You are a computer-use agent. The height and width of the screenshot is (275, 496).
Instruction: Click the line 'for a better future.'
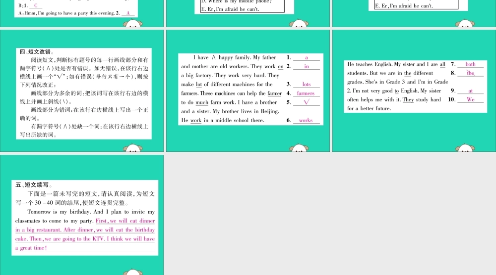point(369,108)
